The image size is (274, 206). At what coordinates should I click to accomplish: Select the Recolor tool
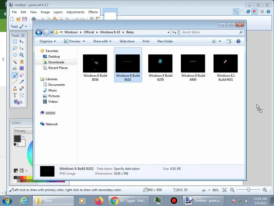tap(21, 89)
